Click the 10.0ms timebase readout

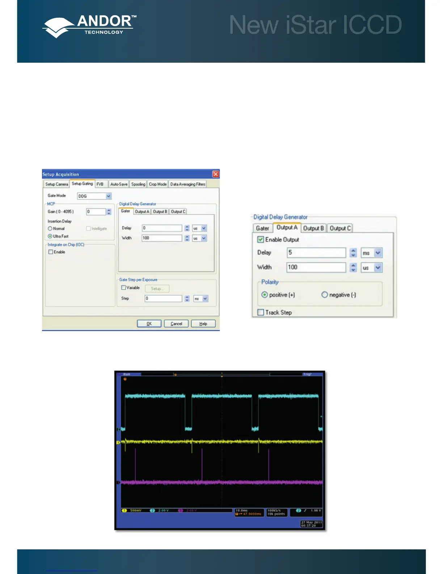(x=242, y=510)
